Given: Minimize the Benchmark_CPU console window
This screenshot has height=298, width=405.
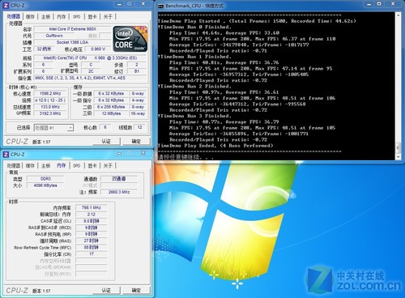Looking at the screenshot, I should pyautogui.click(x=369, y=4).
